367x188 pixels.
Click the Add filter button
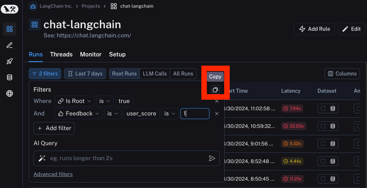click(x=54, y=128)
